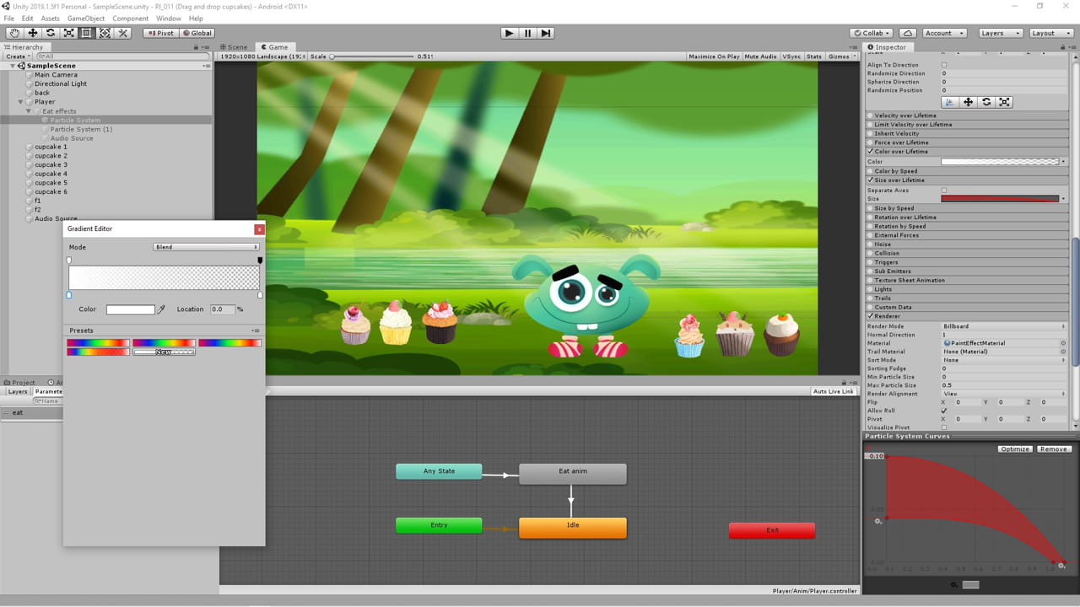Viewport: 1080px width, 607px height.
Task: Click the eyedropper in Gradient Editor
Action: tap(162, 309)
